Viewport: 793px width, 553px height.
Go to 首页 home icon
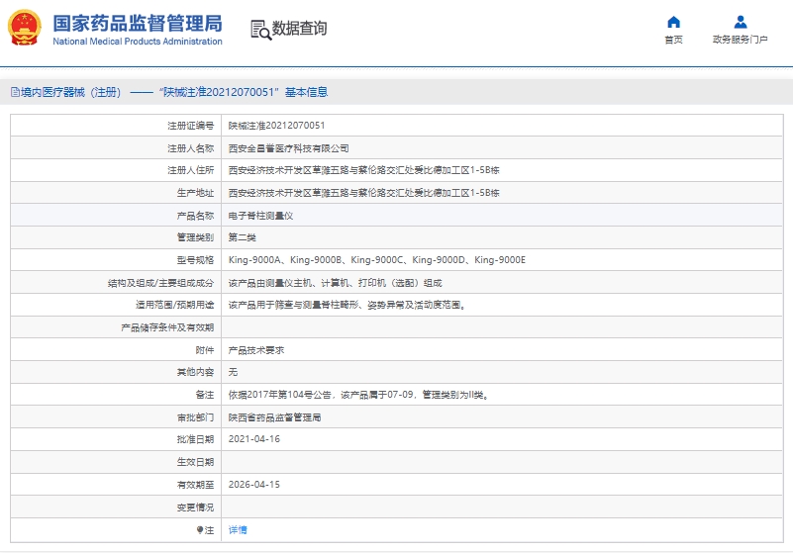pos(673,22)
